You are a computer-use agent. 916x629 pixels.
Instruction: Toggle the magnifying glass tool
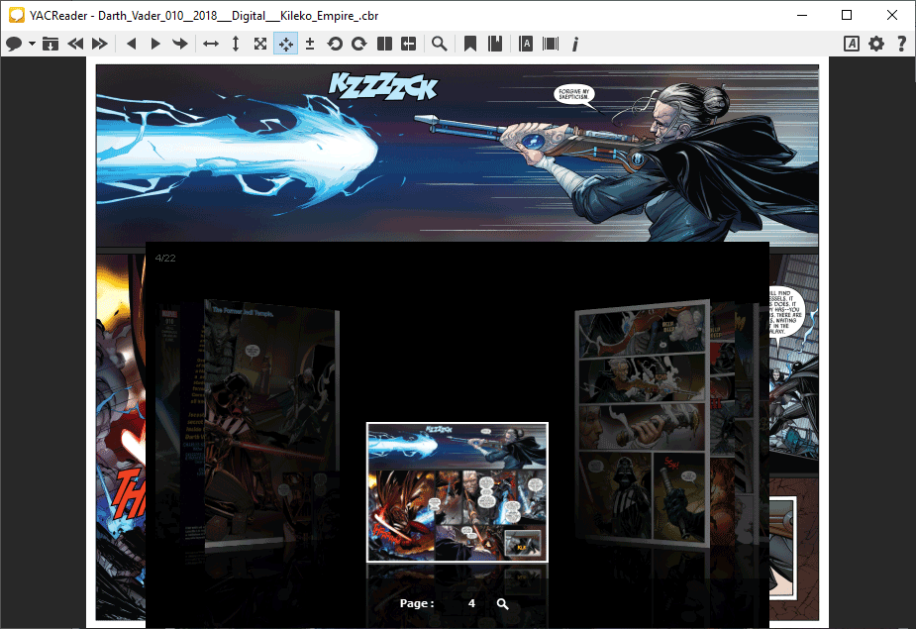coord(440,44)
